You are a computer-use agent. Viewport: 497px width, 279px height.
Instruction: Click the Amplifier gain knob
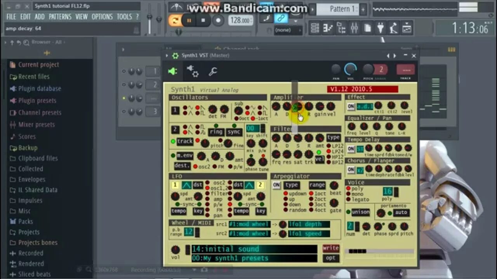point(320,107)
